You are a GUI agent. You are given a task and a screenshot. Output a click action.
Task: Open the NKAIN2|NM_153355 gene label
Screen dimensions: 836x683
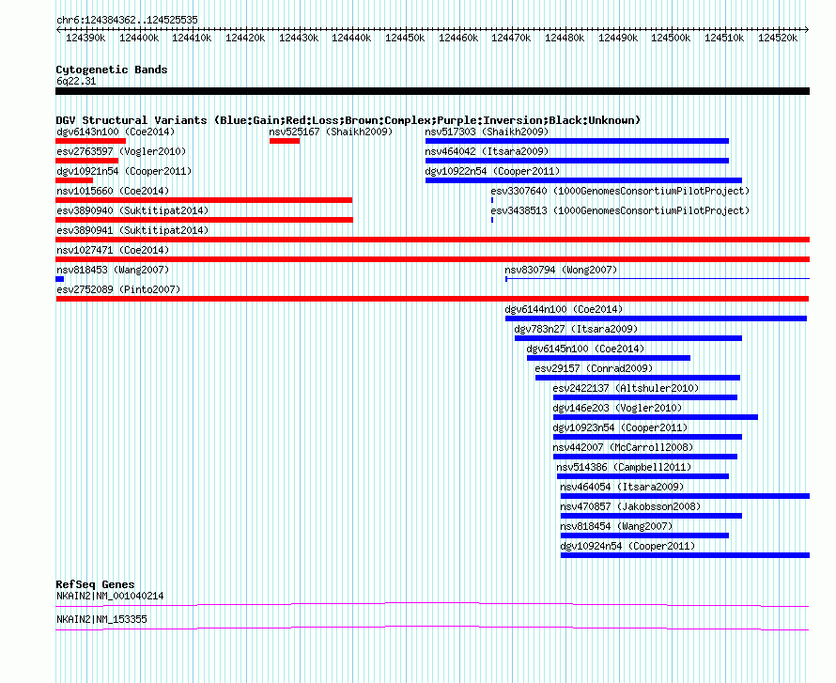tap(101, 619)
